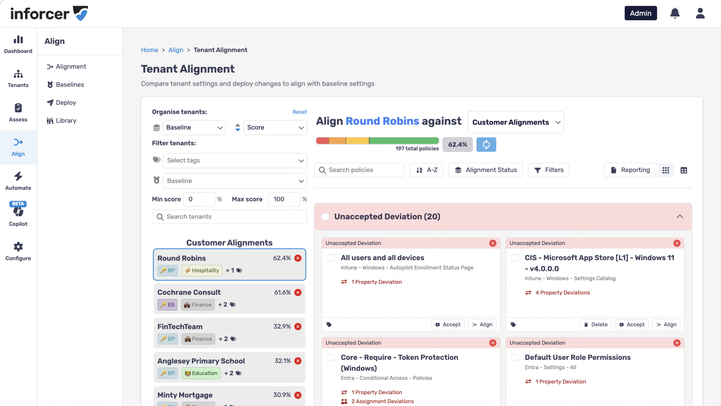Click the Search tenants field
This screenshot has height=406, width=721.
tap(229, 217)
